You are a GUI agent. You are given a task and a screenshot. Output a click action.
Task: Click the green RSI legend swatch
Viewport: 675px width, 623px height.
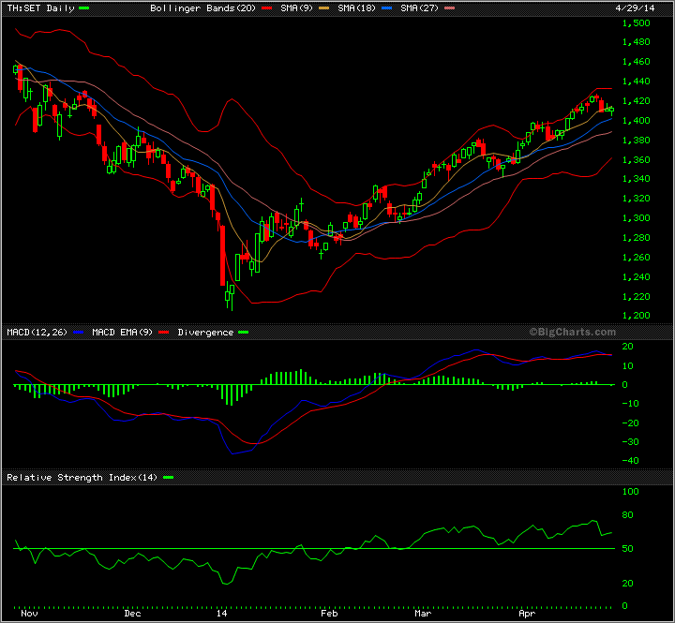pyautogui.click(x=169, y=478)
